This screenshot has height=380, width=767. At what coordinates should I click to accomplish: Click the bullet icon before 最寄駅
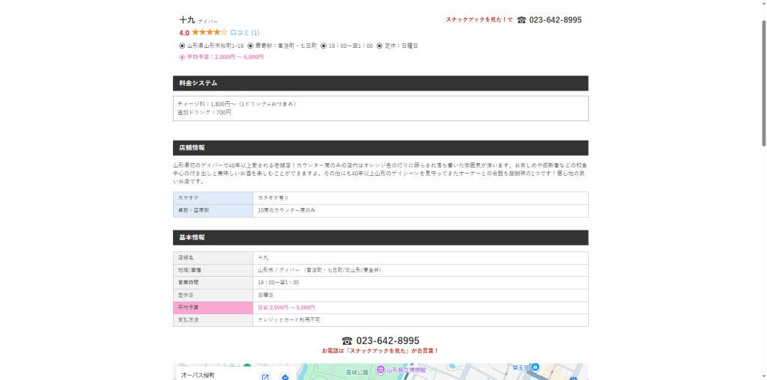[x=250, y=46]
